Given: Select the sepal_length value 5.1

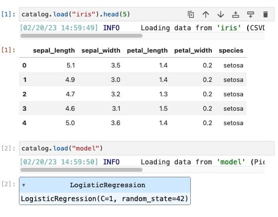Looking at the screenshot, I should [x=71, y=66].
